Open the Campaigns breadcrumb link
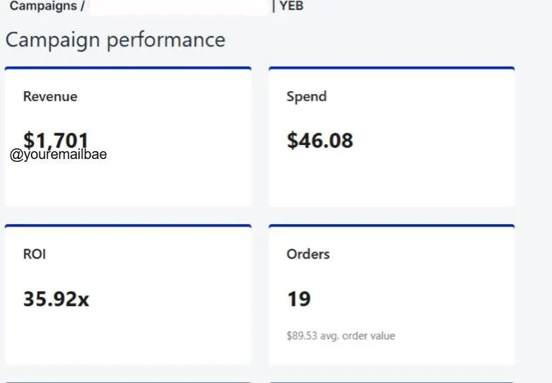The width and height of the screenshot is (552, 383). [x=42, y=6]
